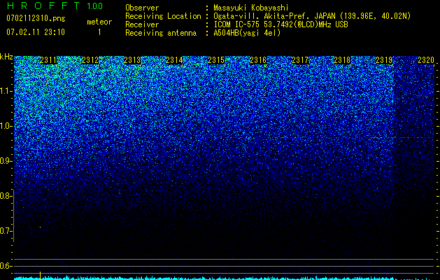Screen dimensions: 440x280
Task: Click the antenna value A504HB(yagi 4el)
Action: (247, 33)
